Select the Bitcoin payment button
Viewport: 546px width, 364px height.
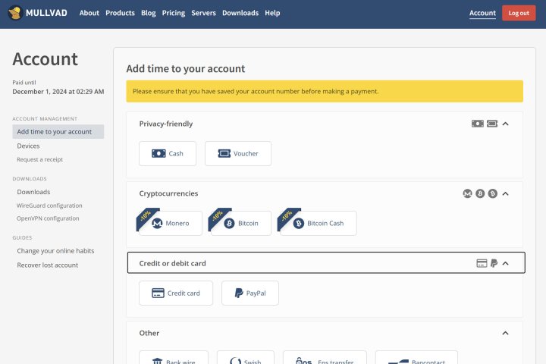[240, 223]
